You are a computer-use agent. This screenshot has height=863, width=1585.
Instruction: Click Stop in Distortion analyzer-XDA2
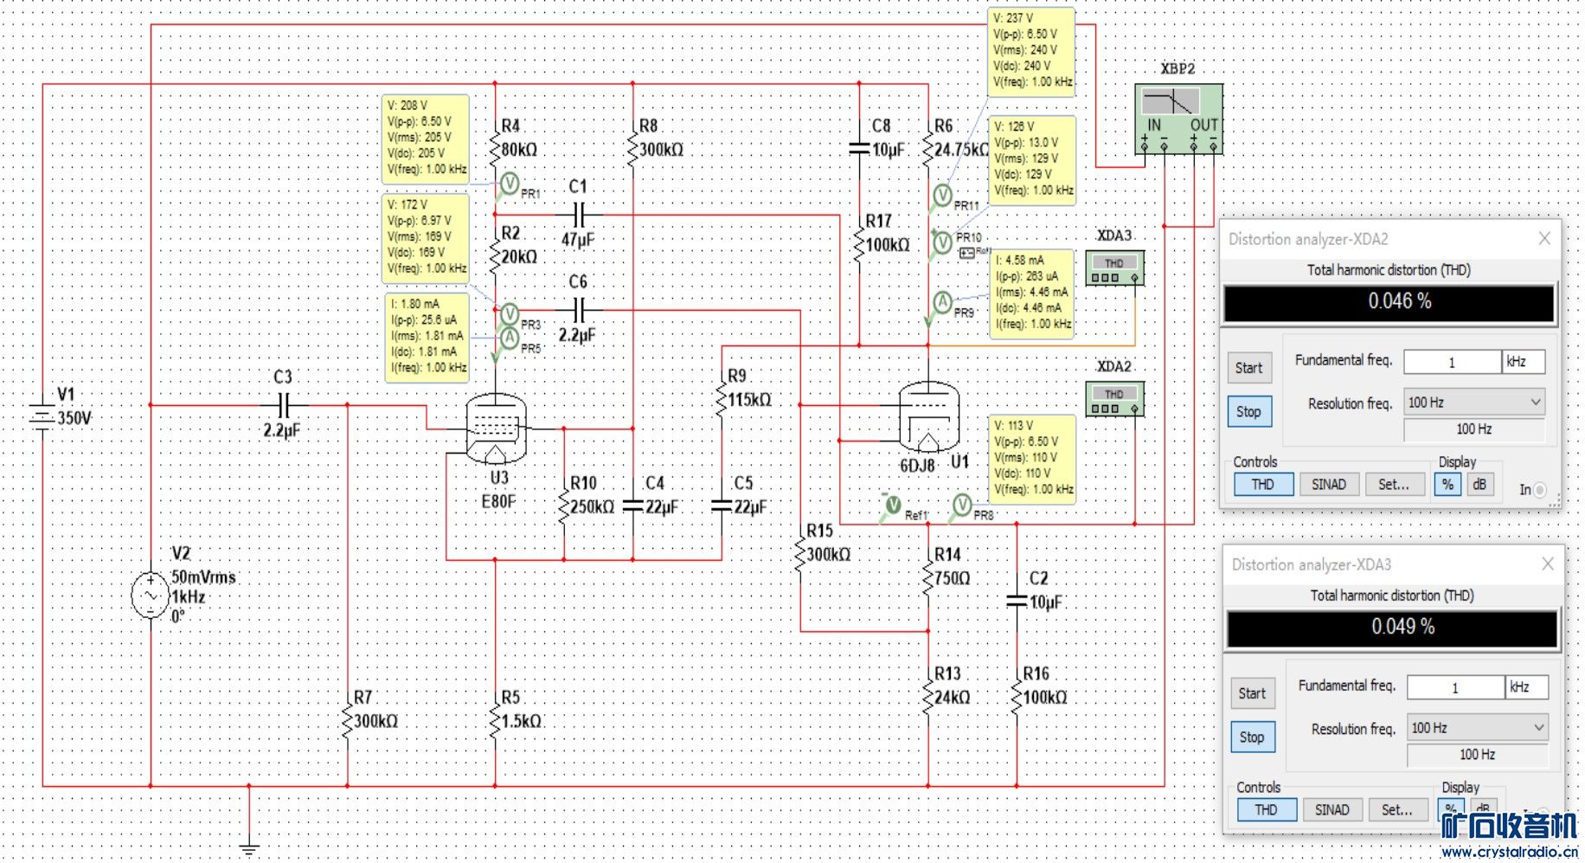coord(1248,412)
